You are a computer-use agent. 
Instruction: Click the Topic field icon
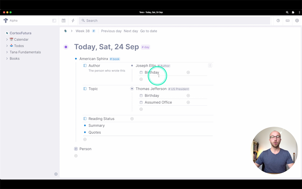pyautogui.click(x=85, y=89)
